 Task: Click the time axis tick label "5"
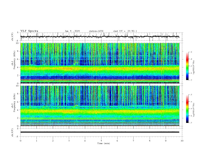click(x=101, y=141)
